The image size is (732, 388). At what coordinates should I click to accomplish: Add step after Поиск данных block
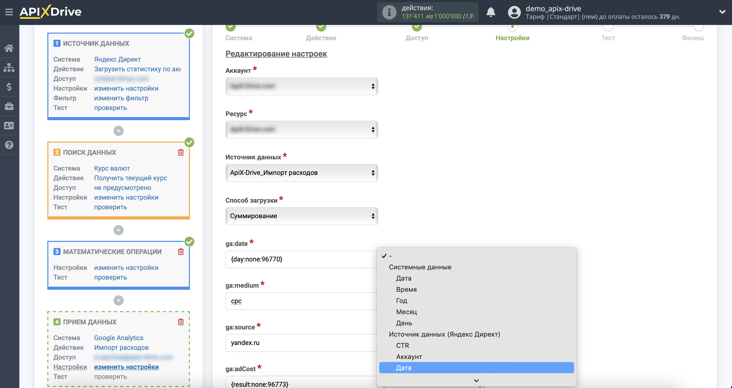[x=119, y=230]
